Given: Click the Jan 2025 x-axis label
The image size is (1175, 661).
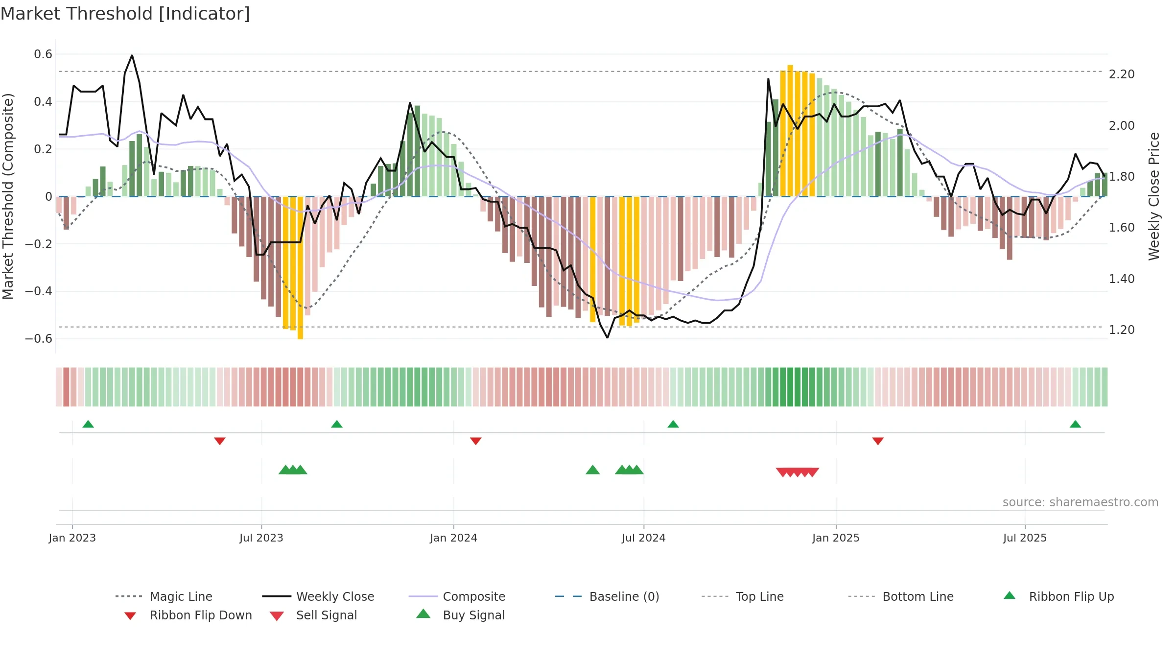Looking at the screenshot, I should tap(836, 538).
